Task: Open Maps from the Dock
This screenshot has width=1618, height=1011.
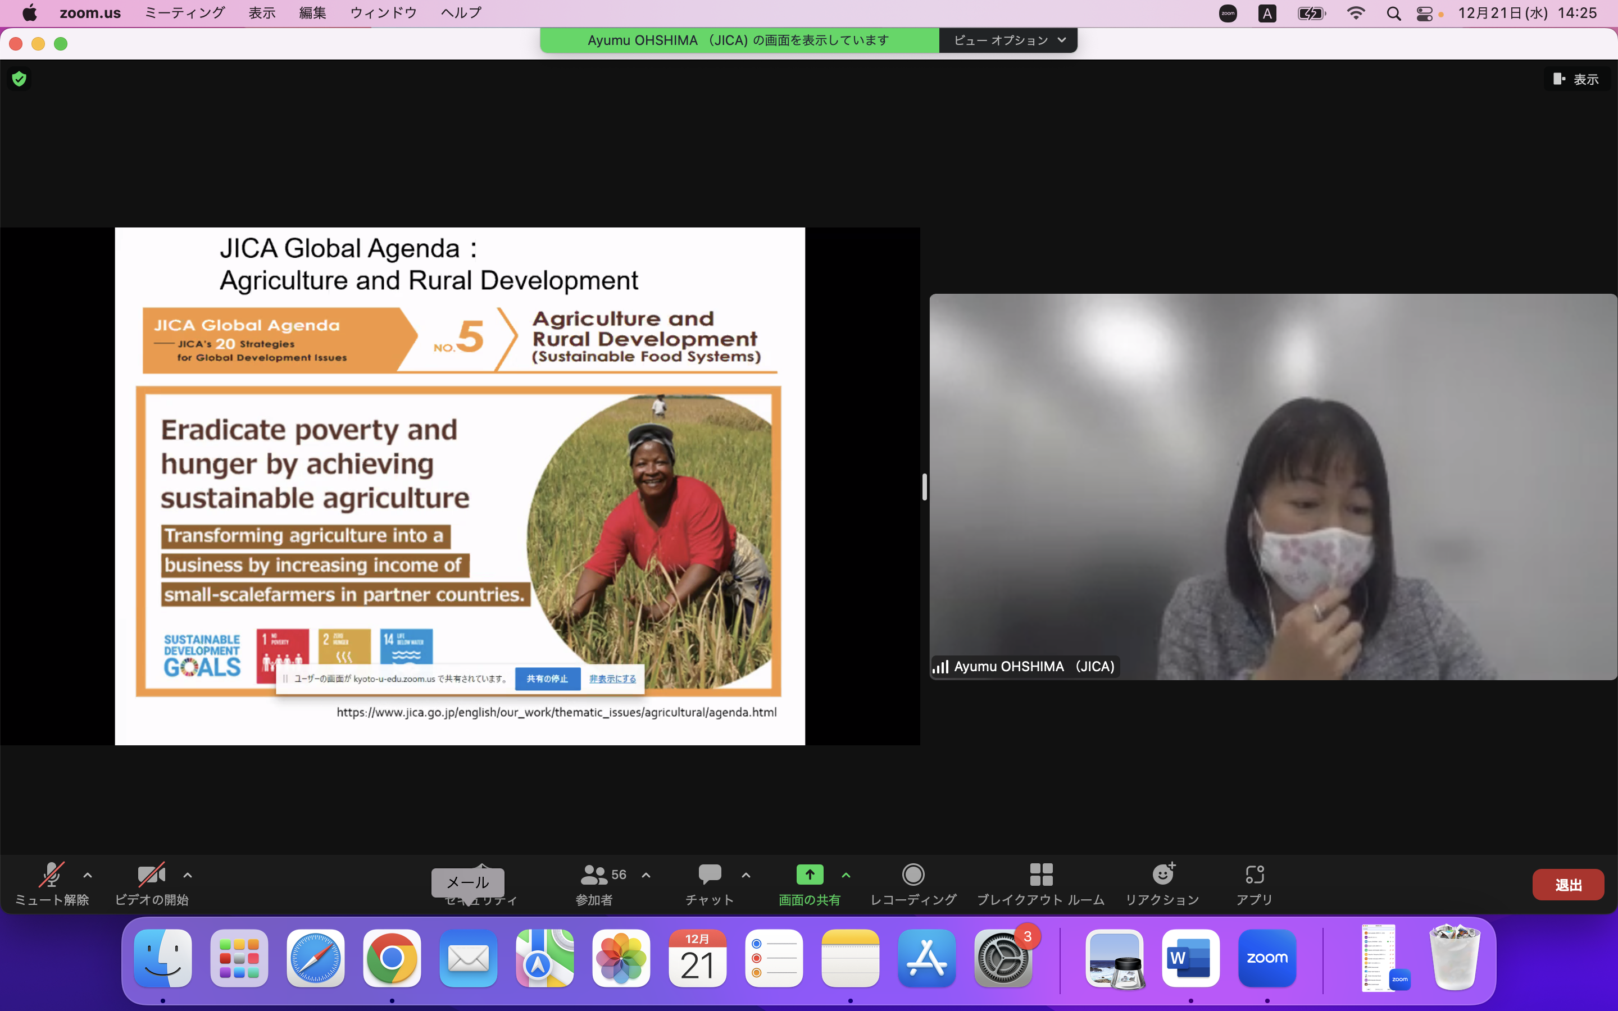Action: tap(545, 958)
